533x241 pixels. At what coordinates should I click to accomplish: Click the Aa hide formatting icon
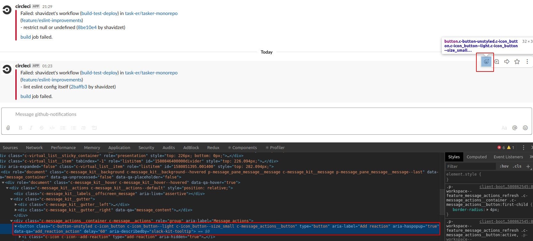pyautogui.click(x=504, y=128)
